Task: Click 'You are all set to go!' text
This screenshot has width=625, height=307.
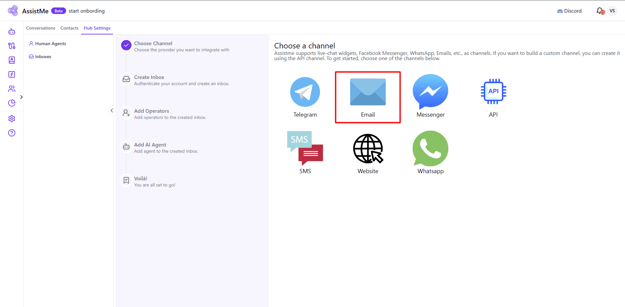Action: [x=155, y=185]
